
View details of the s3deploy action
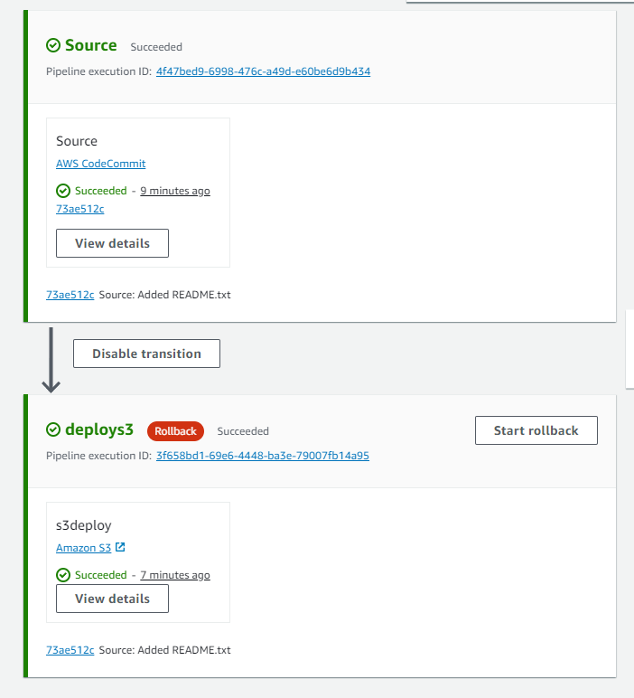[112, 599]
